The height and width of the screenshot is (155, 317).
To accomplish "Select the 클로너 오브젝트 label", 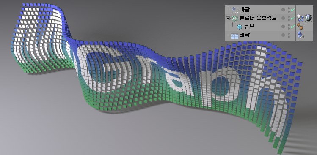I will coord(258,18).
